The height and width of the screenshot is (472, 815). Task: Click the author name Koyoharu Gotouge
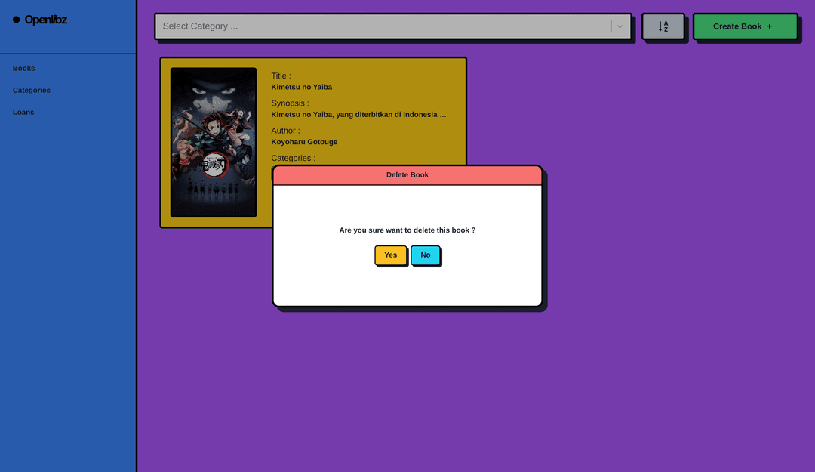[304, 142]
